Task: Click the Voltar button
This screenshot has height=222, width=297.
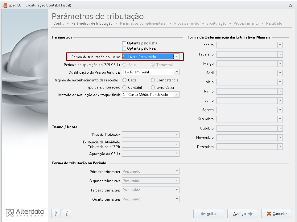Action: click(x=209, y=214)
